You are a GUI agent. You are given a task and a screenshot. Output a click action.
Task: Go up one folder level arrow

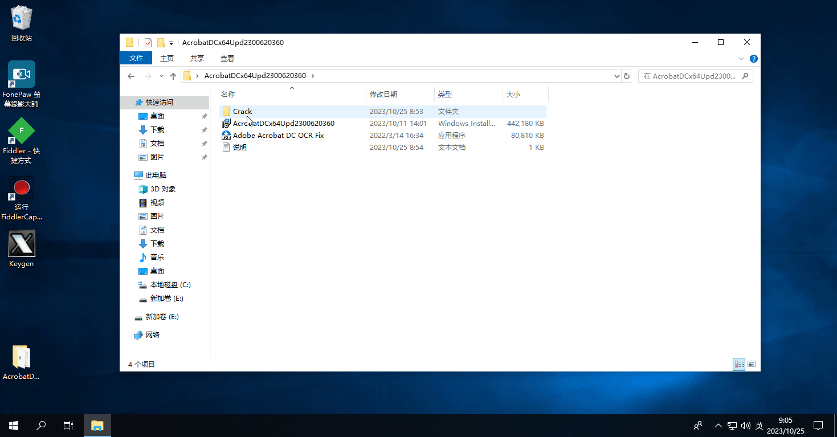pyautogui.click(x=173, y=76)
